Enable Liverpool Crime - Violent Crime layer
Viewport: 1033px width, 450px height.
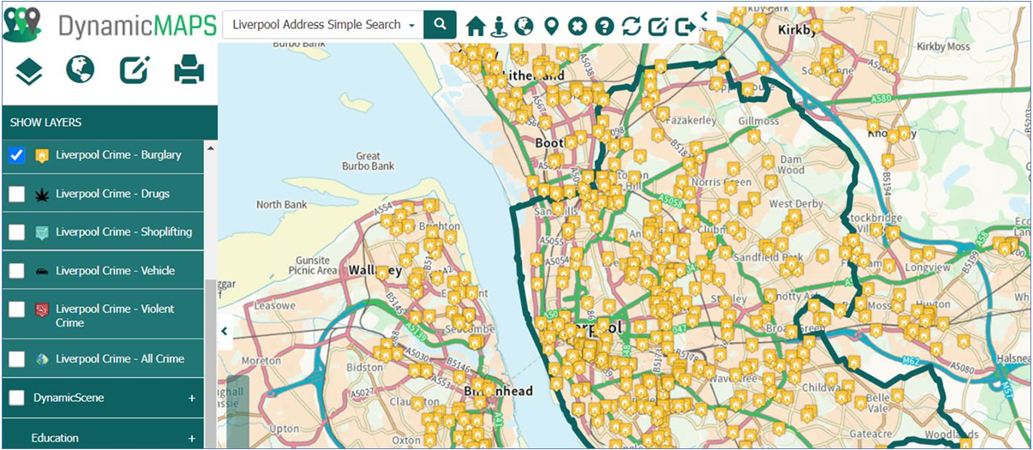click(x=16, y=309)
